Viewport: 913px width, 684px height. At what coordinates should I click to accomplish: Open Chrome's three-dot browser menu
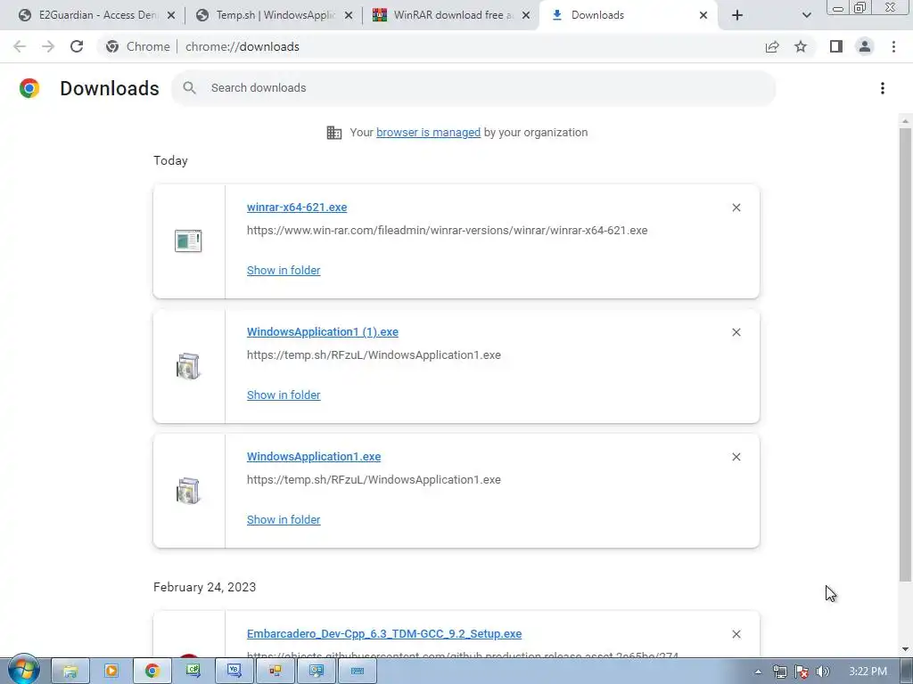[x=893, y=46]
